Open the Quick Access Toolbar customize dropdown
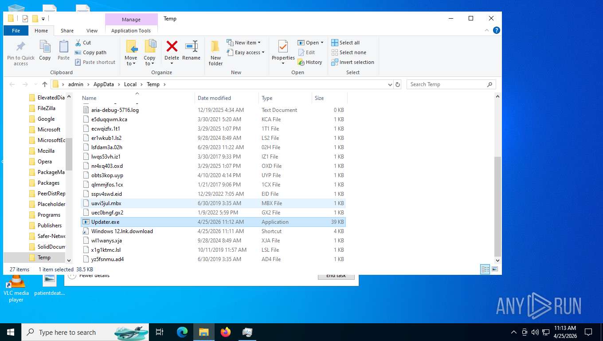 point(43,19)
